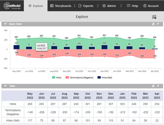Click the Feb 2023 x-axis label
This screenshot has height=125, width=164.
click(130, 71)
